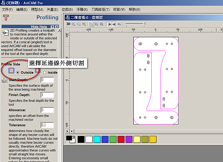Click the Finish Depth input field
This screenshot has height=162, width=223.
coord(47,95)
